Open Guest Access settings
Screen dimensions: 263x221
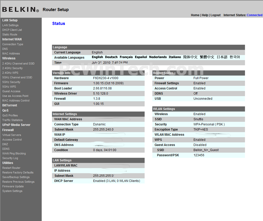(x=11, y=91)
